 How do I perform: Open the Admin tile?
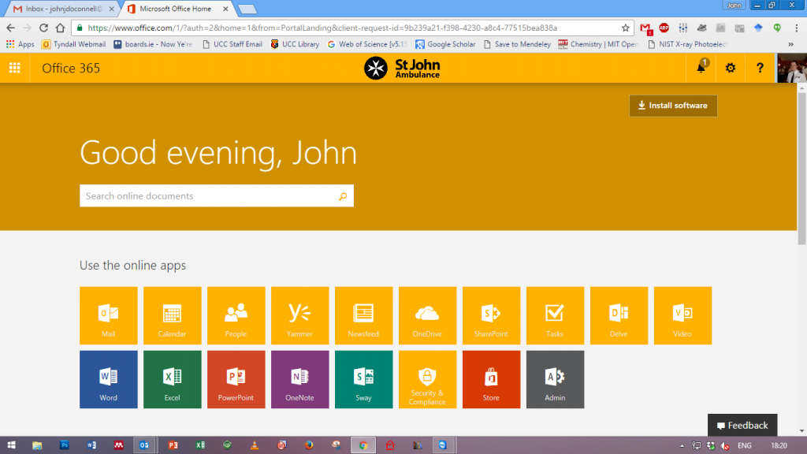556,379
